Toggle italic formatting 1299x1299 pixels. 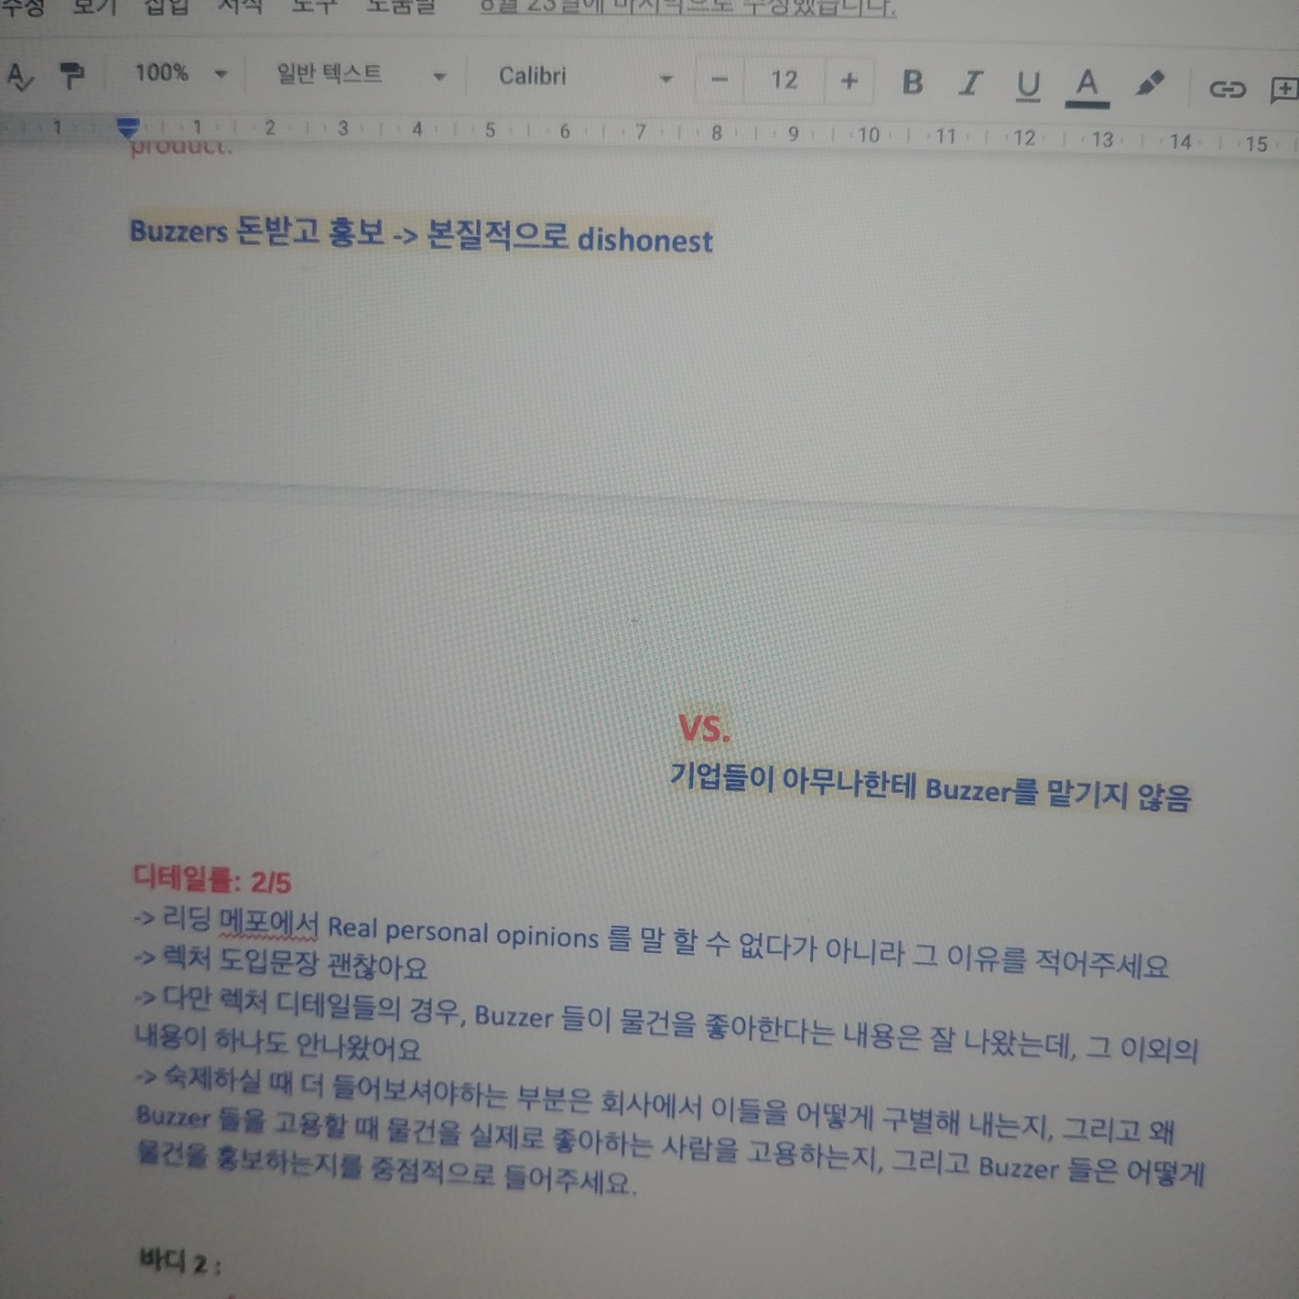(x=970, y=84)
